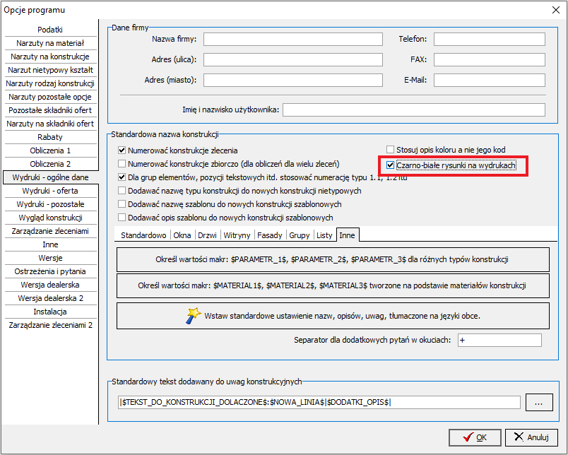Click the $MATERIAL1$ macro values button

332,286
